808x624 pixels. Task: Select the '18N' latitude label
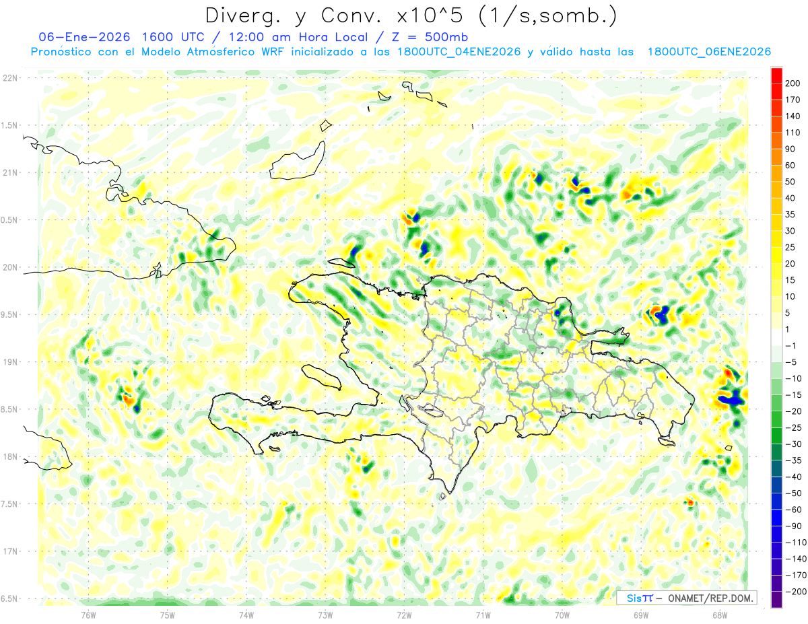10,456
